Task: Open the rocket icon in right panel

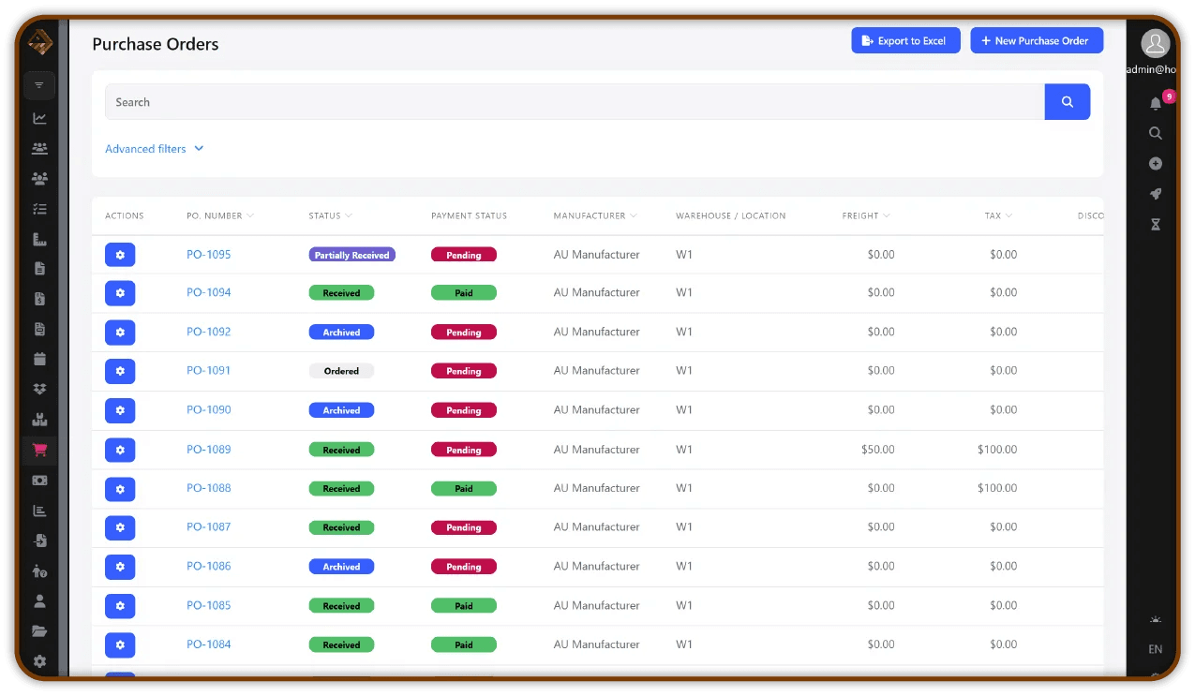Action: click(x=1156, y=194)
